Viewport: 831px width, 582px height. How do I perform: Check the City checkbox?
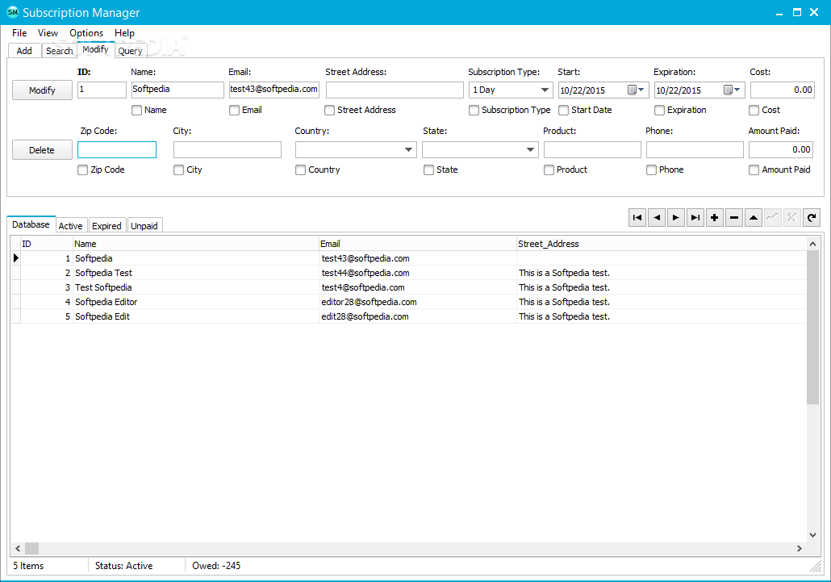tap(178, 170)
